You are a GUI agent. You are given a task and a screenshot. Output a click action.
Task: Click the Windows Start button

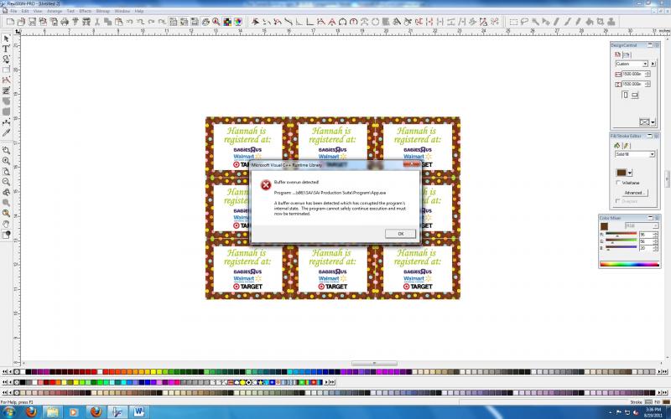pos(8,412)
